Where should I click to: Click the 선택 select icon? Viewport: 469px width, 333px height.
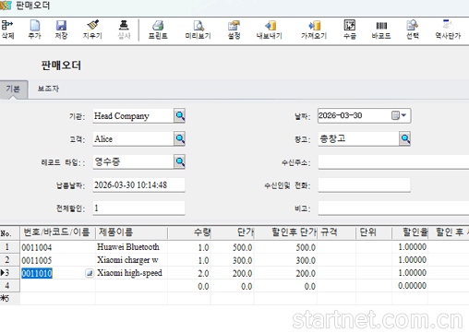pos(413,26)
